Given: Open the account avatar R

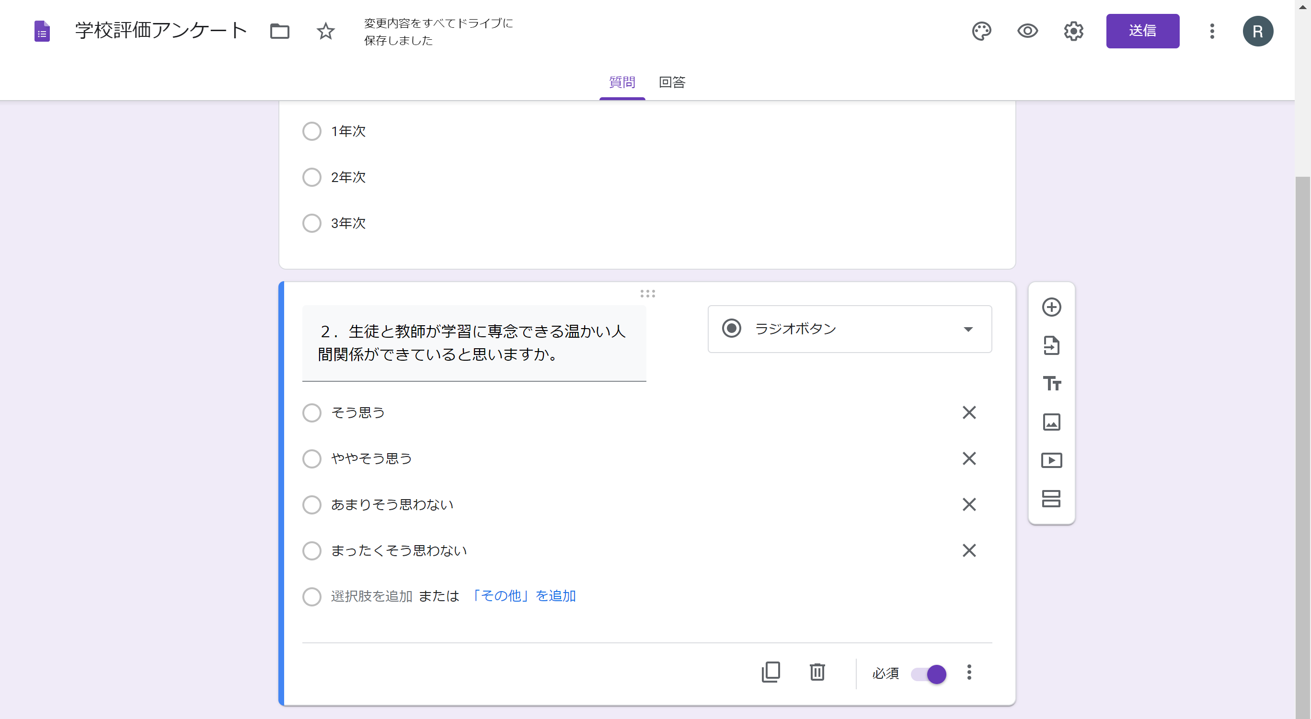Looking at the screenshot, I should tap(1257, 32).
